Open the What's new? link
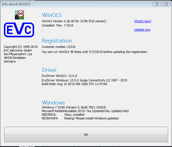This screenshot has width=172, height=147. click(x=143, y=21)
